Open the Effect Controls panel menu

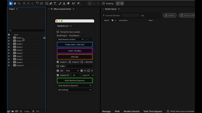73,9
